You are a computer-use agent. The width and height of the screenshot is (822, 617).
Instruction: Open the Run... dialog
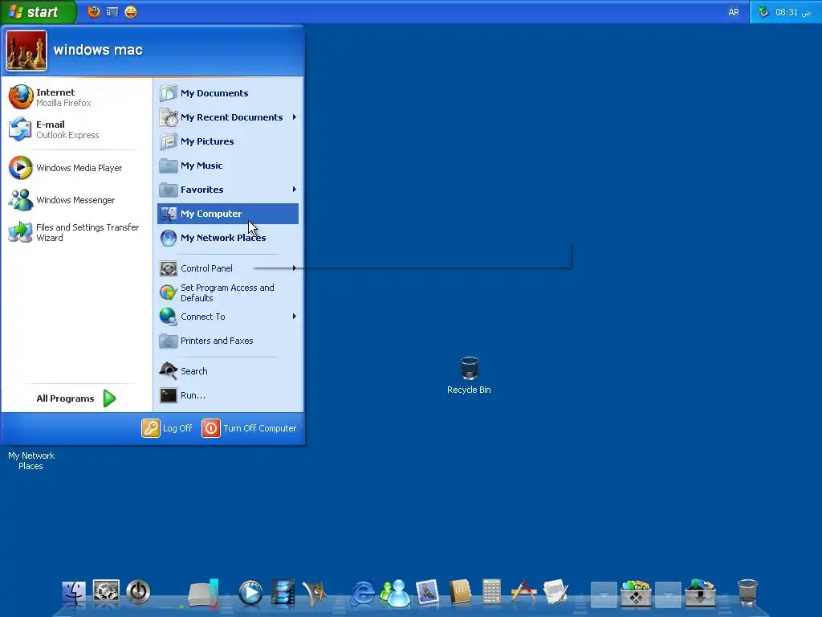click(x=228, y=395)
